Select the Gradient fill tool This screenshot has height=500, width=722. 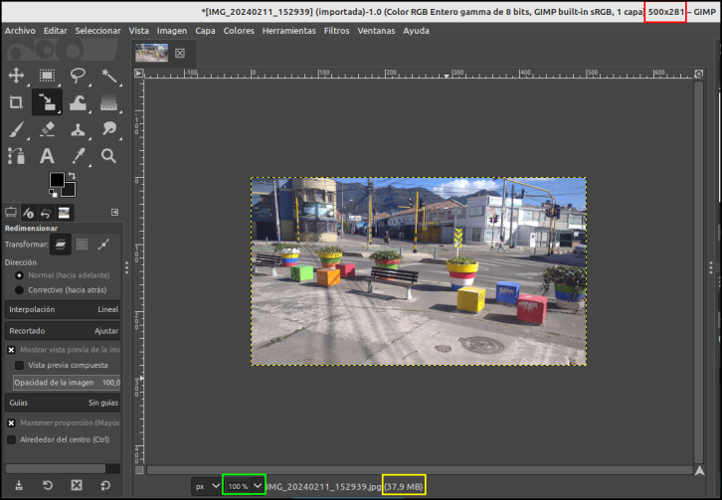point(109,102)
